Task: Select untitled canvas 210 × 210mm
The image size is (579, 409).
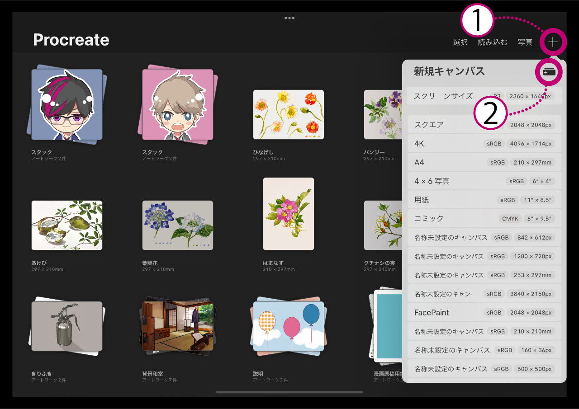Action: 484,331
